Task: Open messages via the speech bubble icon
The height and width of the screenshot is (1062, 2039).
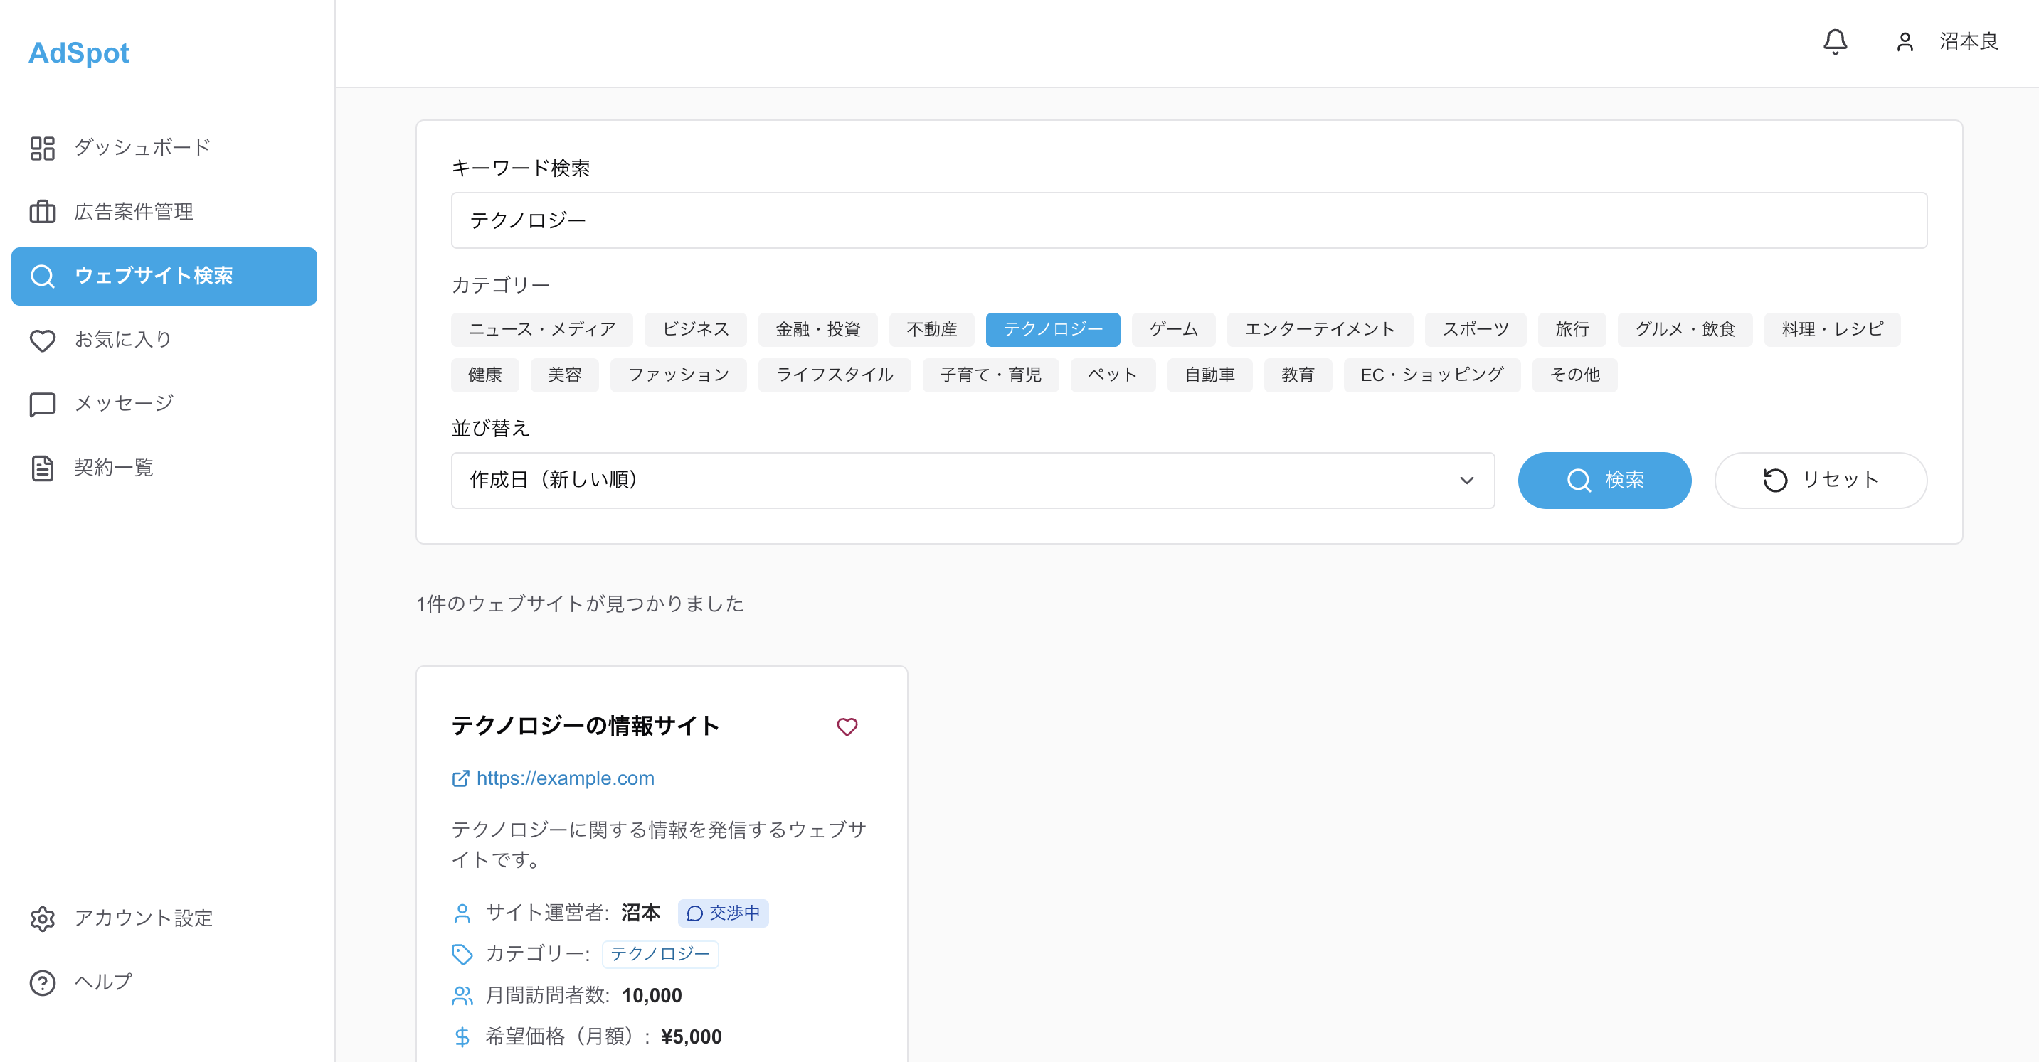Action: [42, 404]
